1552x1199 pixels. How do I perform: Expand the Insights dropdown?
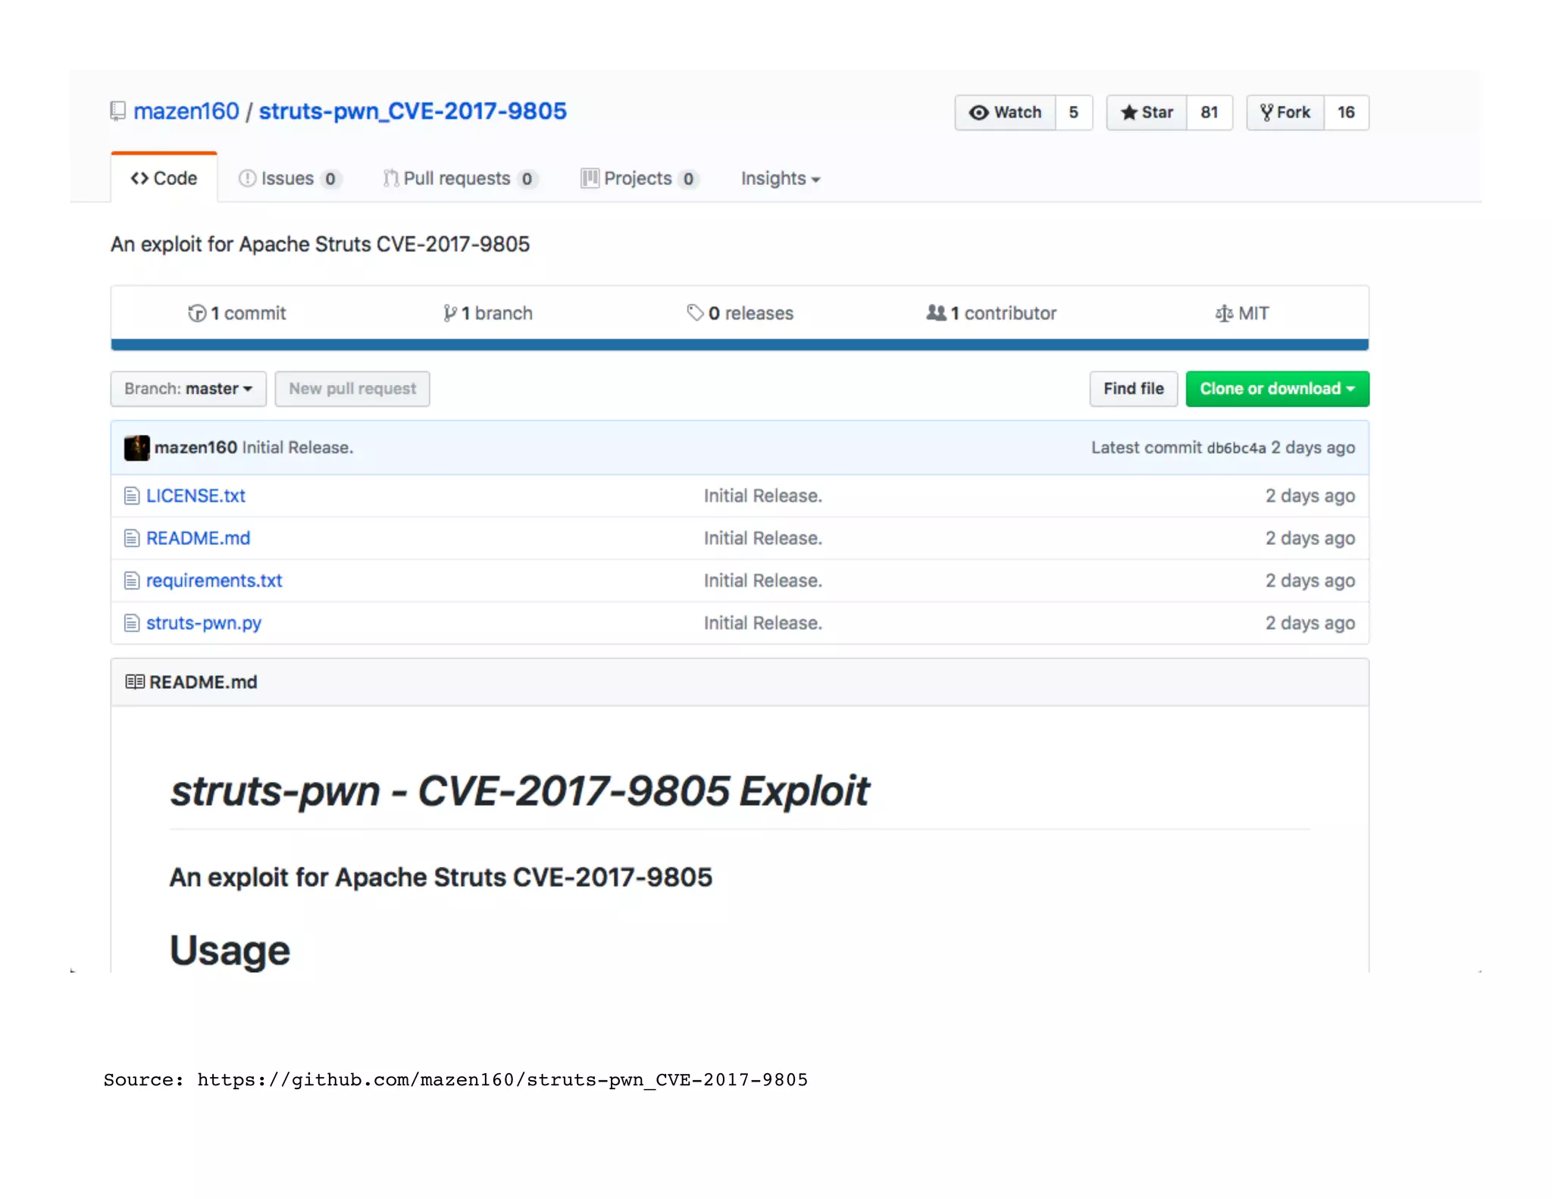click(x=781, y=178)
